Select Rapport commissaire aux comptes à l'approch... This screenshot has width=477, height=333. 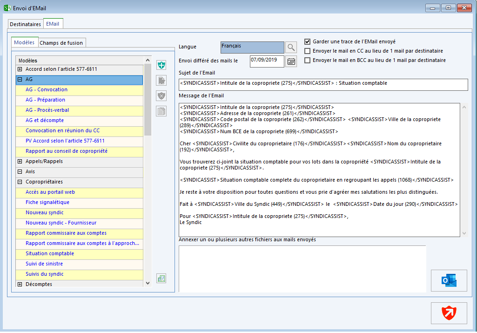(80, 243)
